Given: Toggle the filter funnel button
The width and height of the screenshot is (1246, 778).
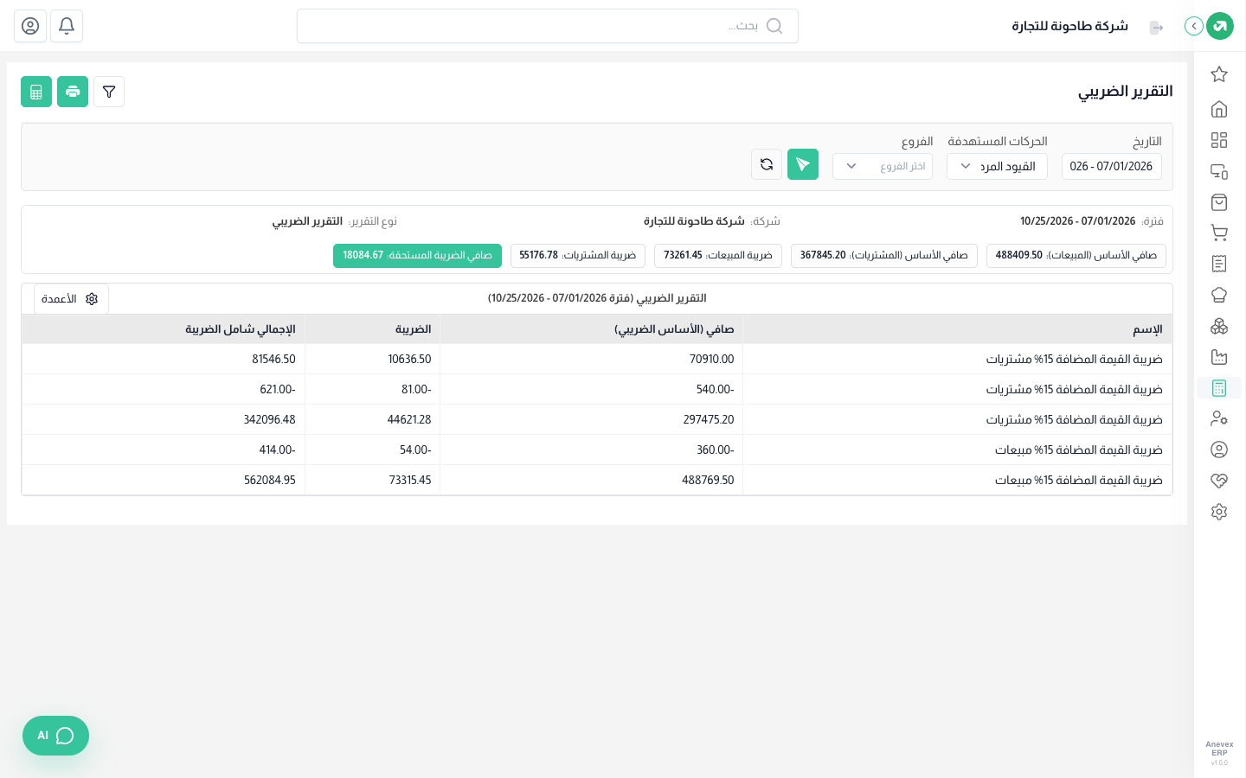Looking at the screenshot, I should tap(109, 92).
